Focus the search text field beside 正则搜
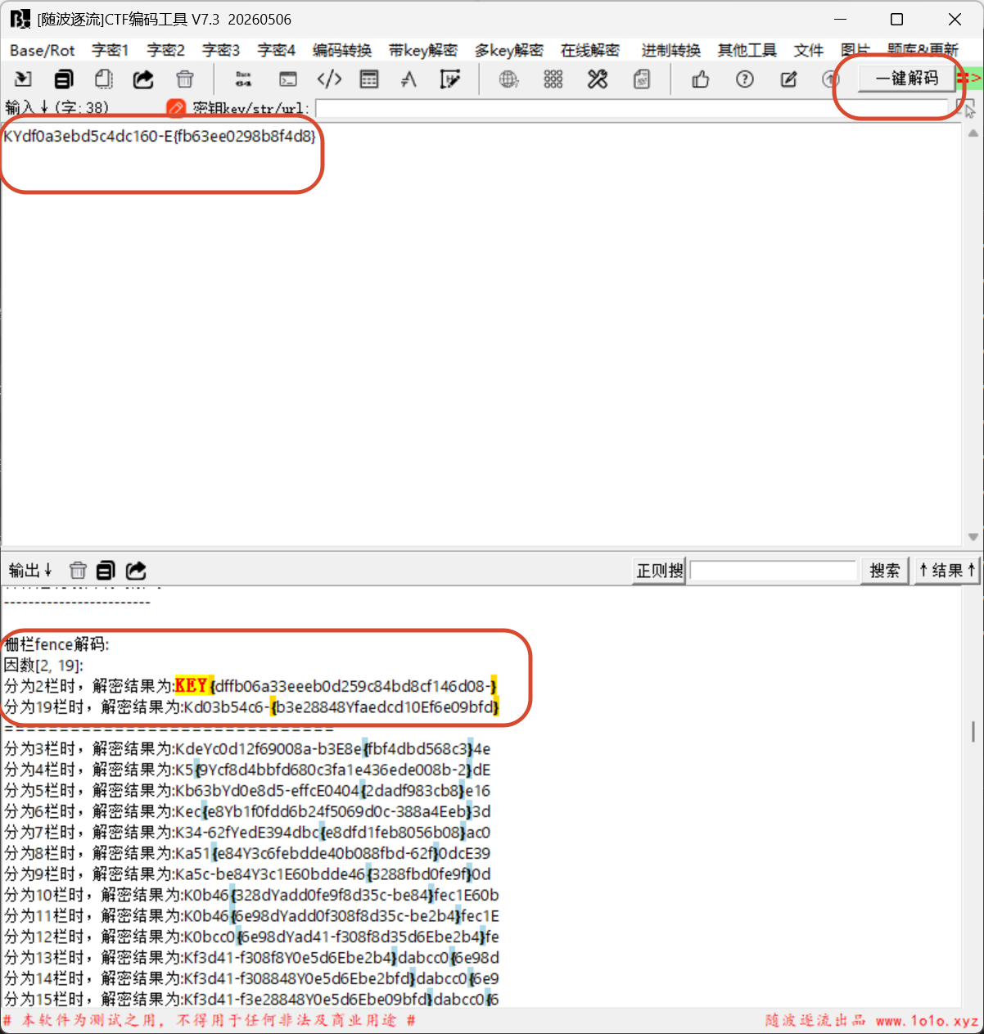The width and height of the screenshot is (984, 1034). coord(773,571)
